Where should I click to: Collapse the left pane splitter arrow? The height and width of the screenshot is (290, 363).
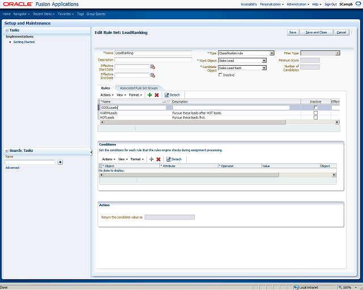(91, 152)
